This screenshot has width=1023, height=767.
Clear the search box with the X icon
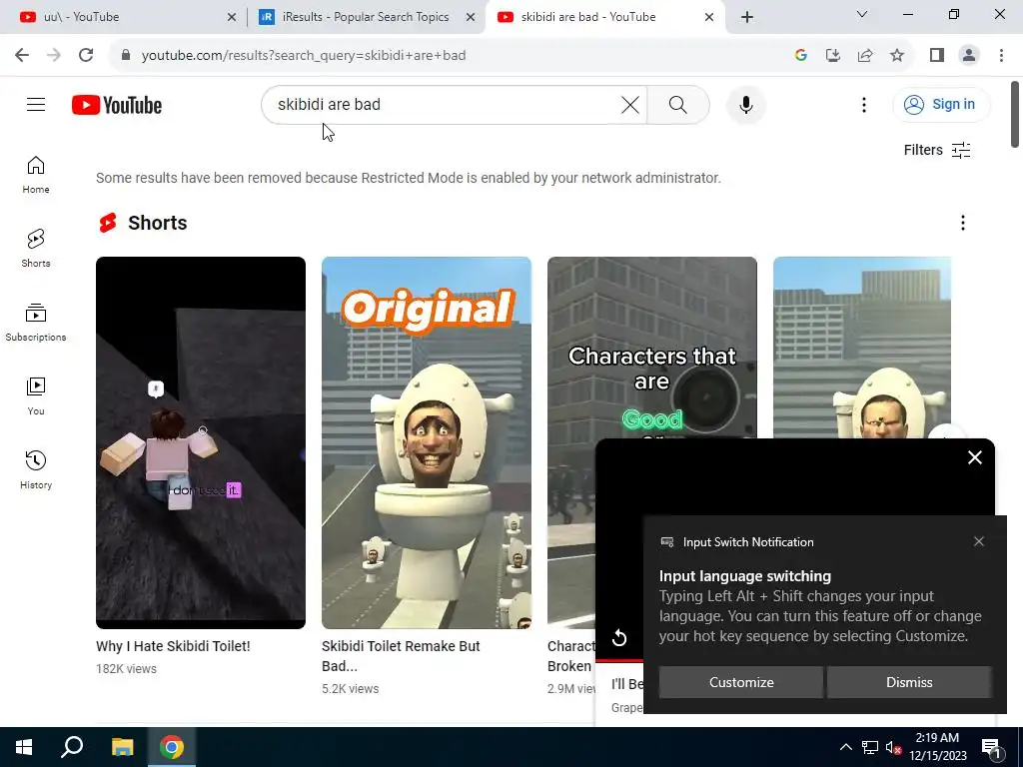(630, 104)
